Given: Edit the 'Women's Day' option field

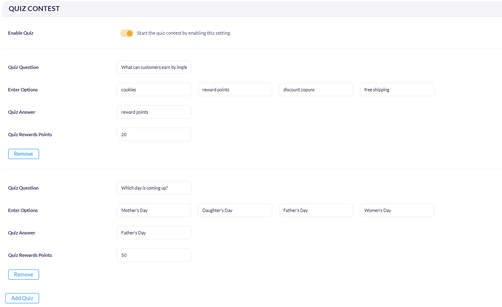Looking at the screenshot, I should click(397, 210).
